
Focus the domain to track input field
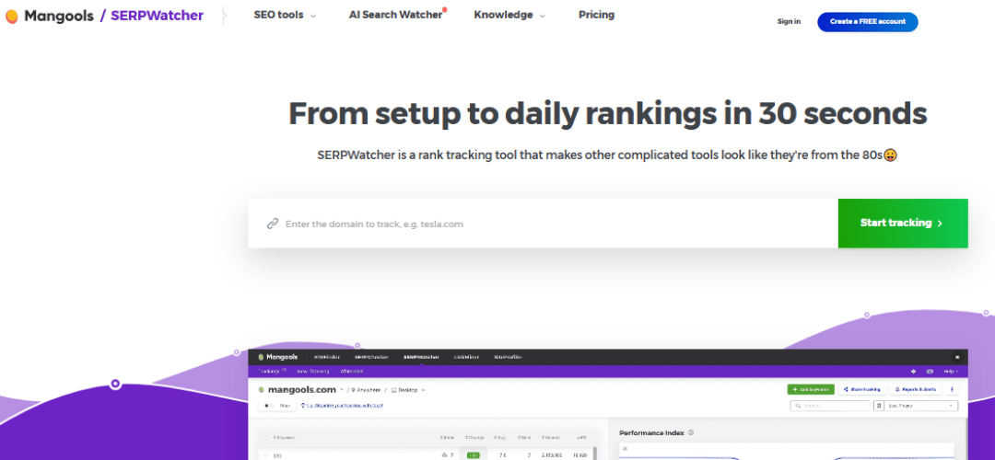[544, 223]
